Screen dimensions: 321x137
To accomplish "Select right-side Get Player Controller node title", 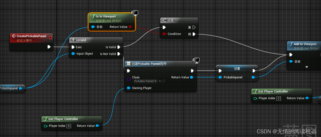I will 273,91.
